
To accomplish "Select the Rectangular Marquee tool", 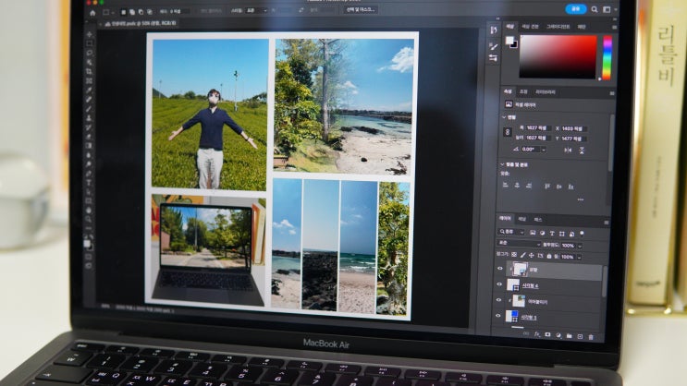I will click(90, 43).
